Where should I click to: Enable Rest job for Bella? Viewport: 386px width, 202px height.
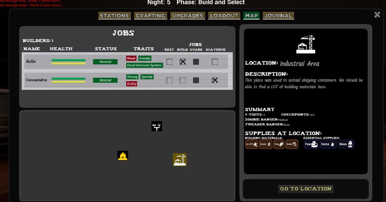point(169,62)
